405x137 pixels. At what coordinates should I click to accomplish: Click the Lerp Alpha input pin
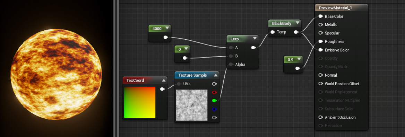[x=231, y=65]
